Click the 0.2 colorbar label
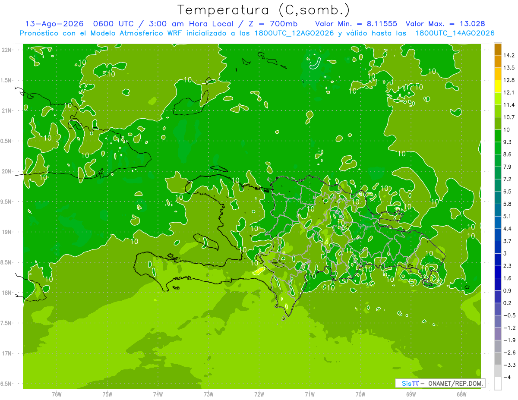 [508, 303]
